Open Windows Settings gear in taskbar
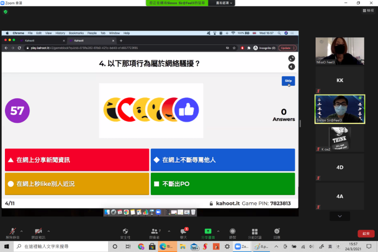The width and height of the screenshot is (378, 252). 227,247
